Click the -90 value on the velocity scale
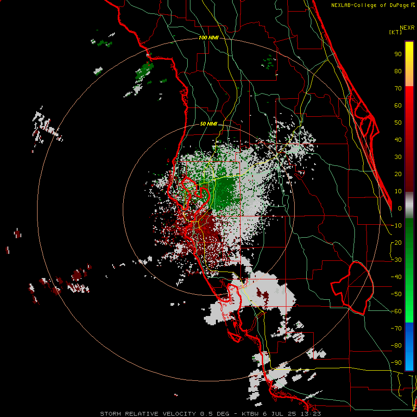417x417 pixels. [x=396, y=363]
